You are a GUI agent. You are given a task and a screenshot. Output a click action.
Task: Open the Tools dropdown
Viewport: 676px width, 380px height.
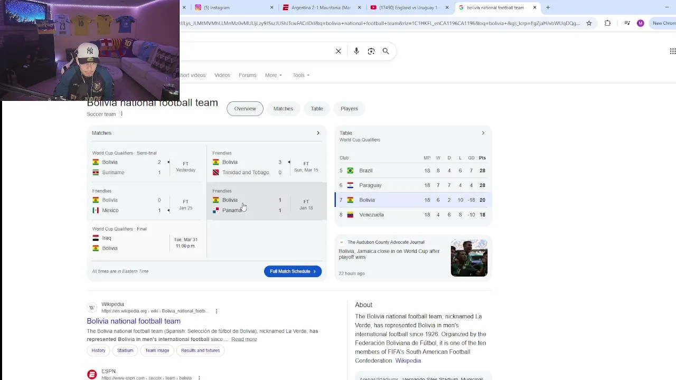(301, 75)
